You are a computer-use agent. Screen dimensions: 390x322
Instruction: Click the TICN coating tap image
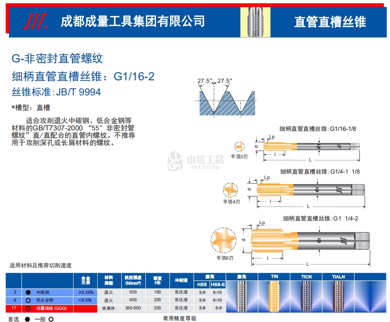(x=306, y=296)
